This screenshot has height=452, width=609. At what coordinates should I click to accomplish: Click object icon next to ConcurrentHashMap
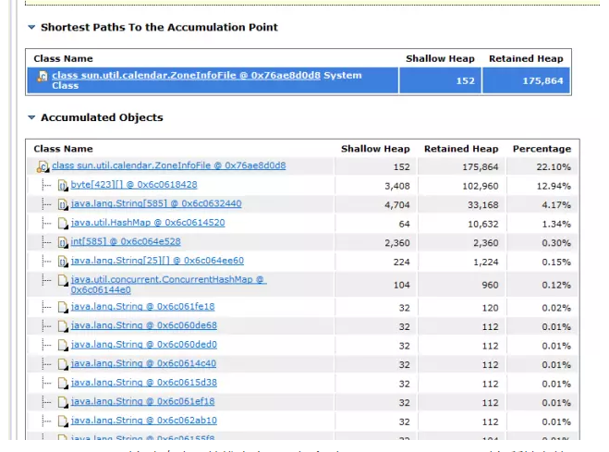(x=63, y=280)
